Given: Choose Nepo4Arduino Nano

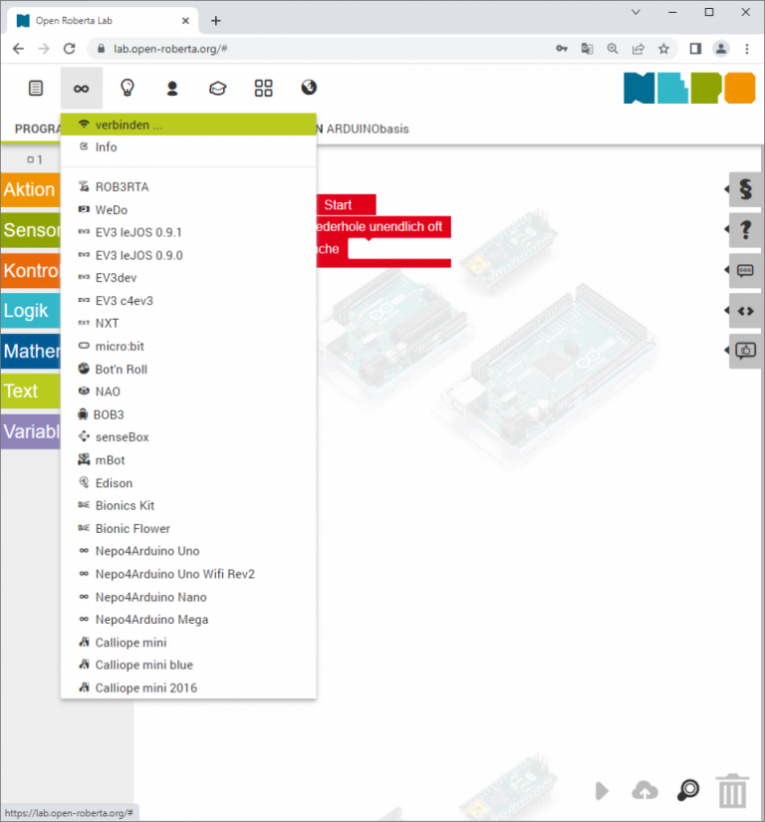Looking at the screenshot, I should point(188,598).
